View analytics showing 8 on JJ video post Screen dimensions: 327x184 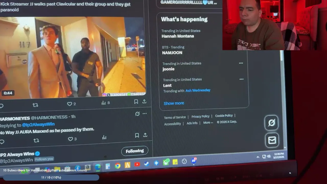coord(106,103)
